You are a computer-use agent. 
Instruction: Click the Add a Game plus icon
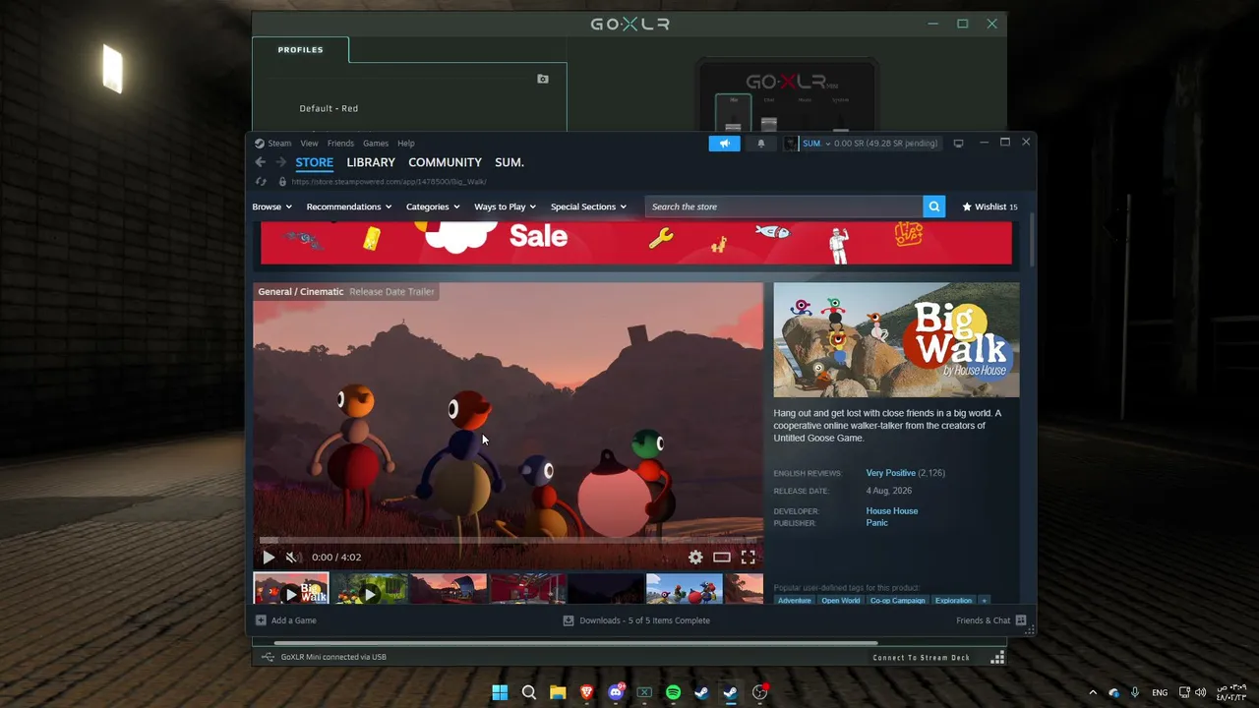[261, 620]
